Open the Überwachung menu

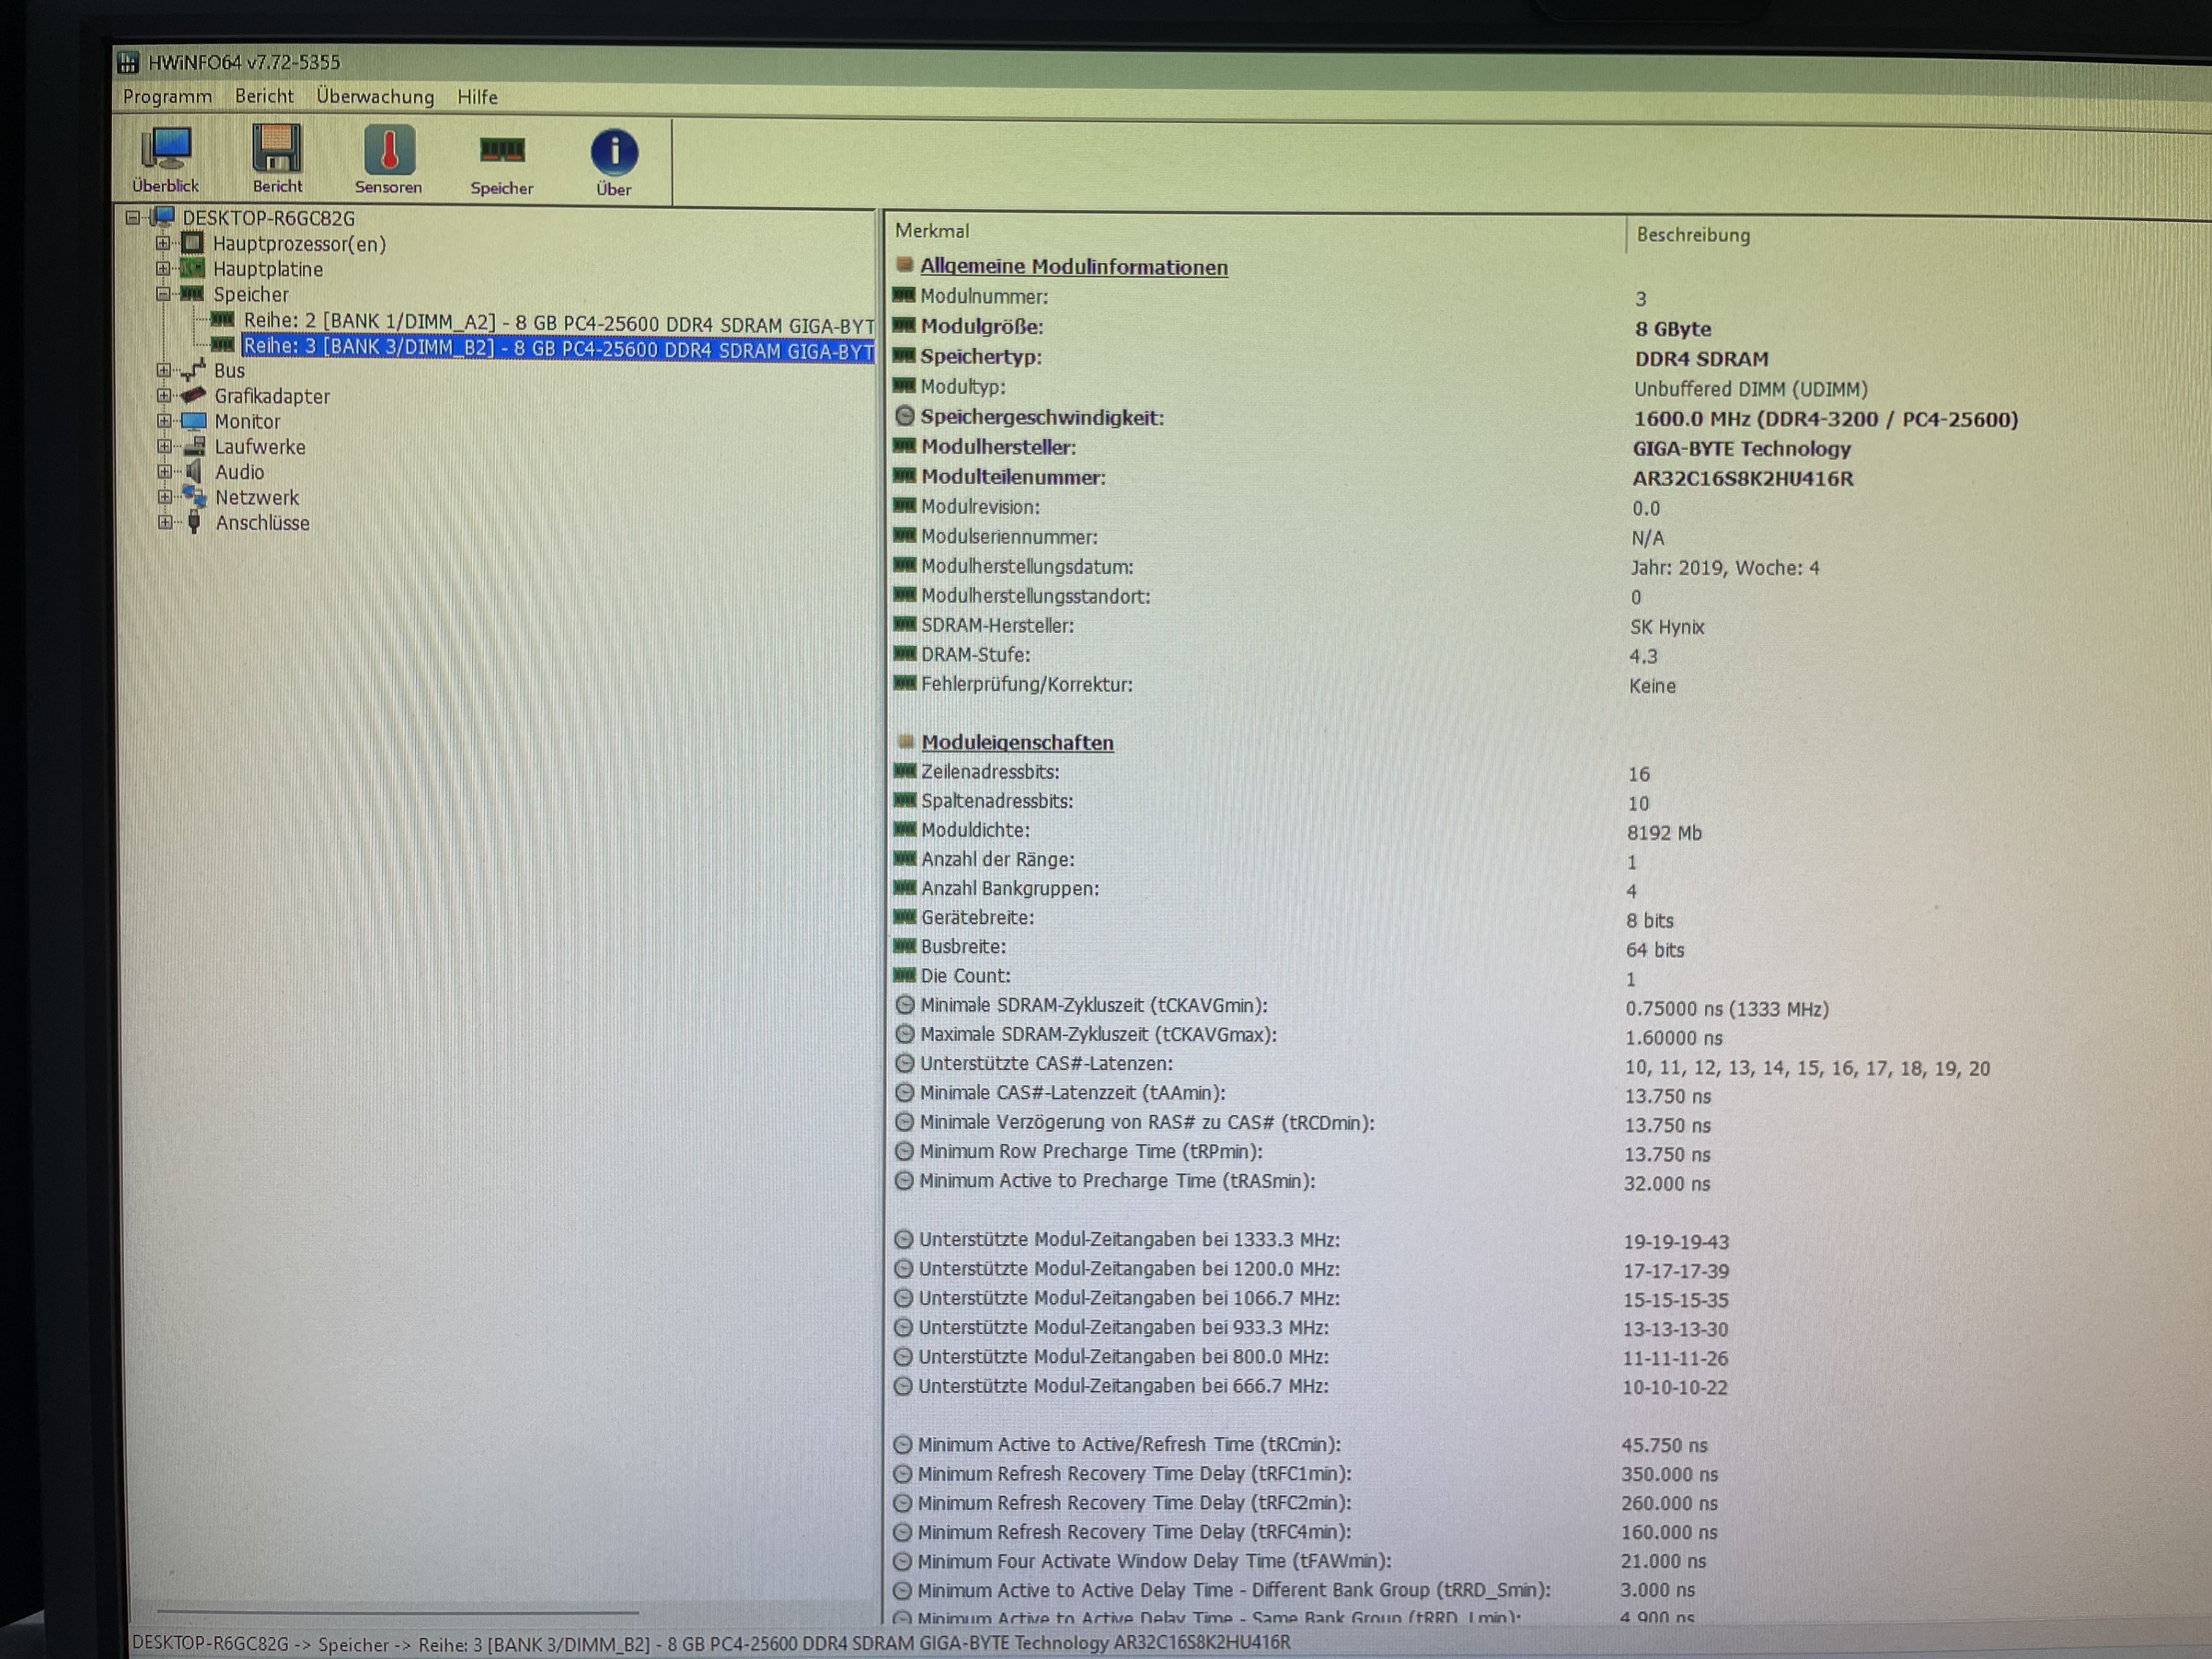tap(375, 97)
